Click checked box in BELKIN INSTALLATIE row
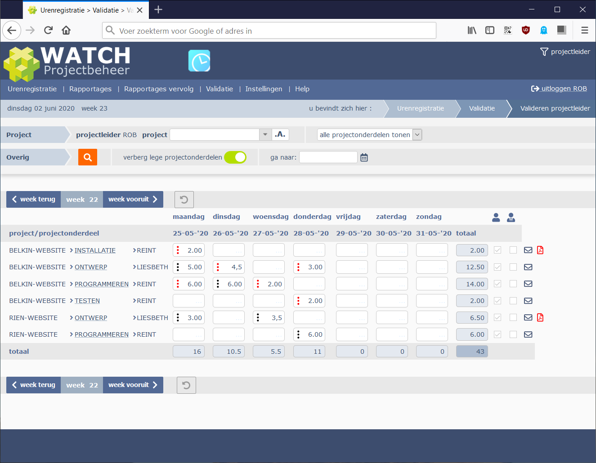Screen dimensions: 596x463 (497, 250)
